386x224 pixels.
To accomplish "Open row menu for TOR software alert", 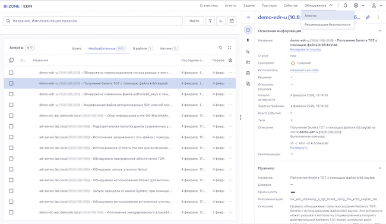I will 230,159.
